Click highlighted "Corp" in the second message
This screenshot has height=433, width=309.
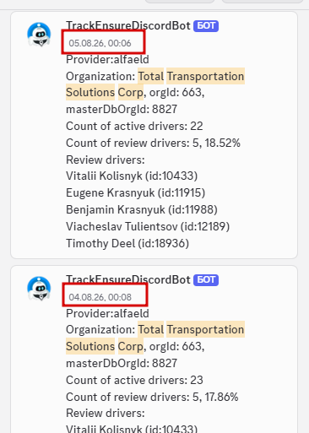point(131,346)
